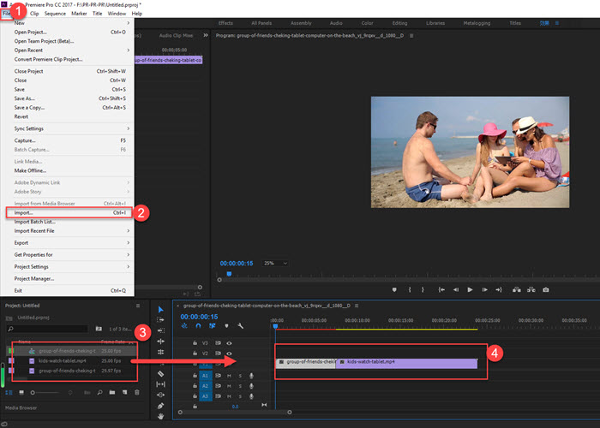Click Go to In point
The width and height of the screenshot is (600, 428).
pyautogui.click(x=441, y=289)
